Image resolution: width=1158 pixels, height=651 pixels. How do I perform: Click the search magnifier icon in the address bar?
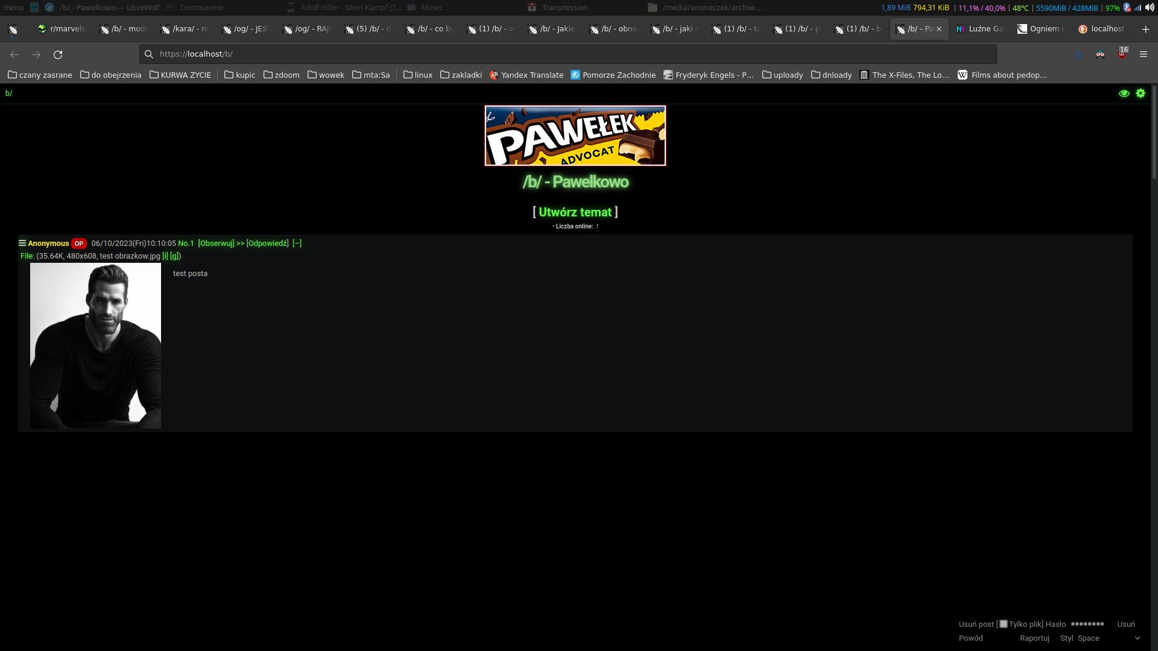(x=149, y=54)
